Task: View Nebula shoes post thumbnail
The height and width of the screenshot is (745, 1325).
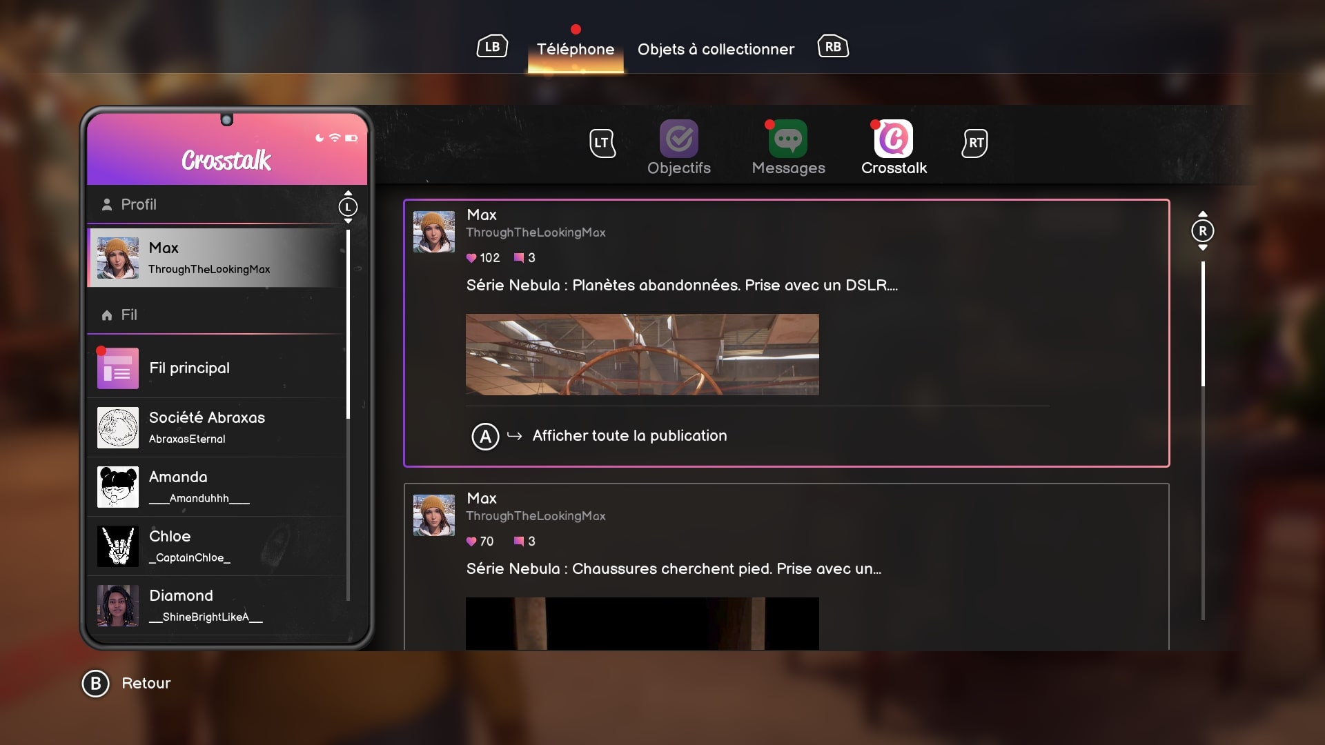Action: (642, 623)
